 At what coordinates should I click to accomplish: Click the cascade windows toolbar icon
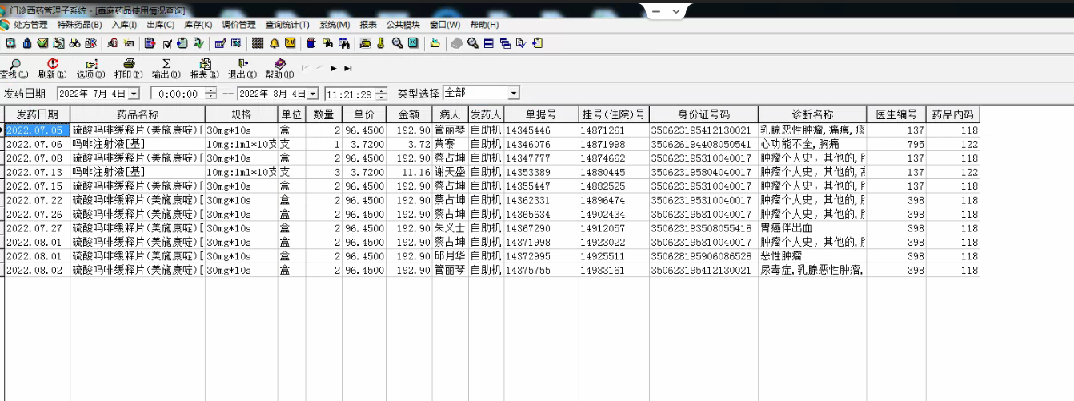pyautogui.click(x=505, y=43)
